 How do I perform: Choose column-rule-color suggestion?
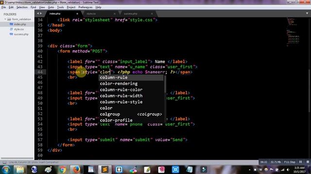[131, 90]
